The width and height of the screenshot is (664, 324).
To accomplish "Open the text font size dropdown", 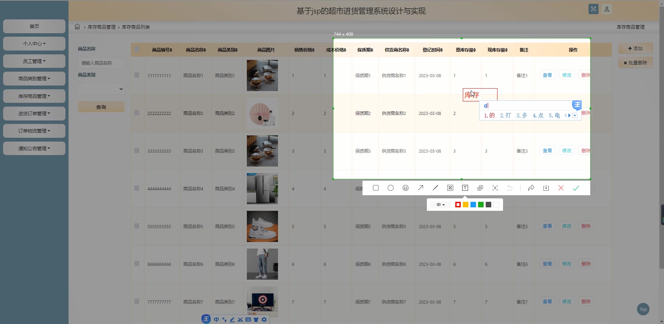I will pyautogui.click(x=440, y=205).
